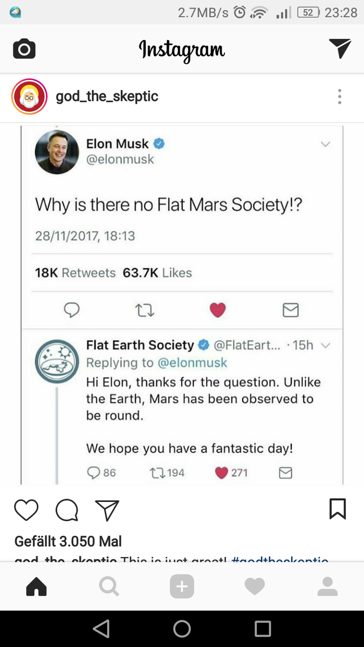This screenshot has width=364, height=647.
Task: Tap the Android back navigation button
Action: [x=101, y=629]
